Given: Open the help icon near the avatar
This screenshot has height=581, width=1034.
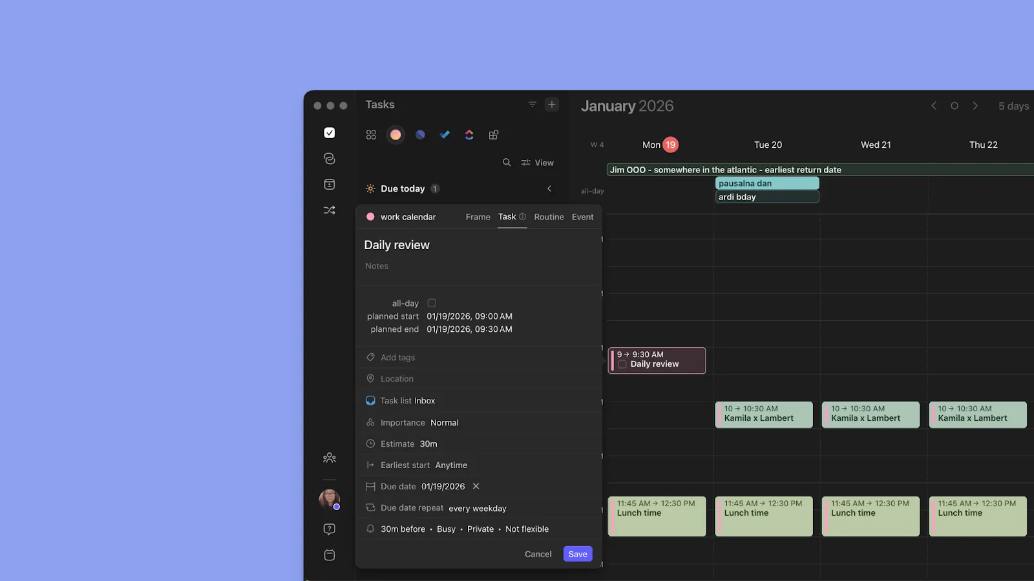Looking at the screenshot, I should pos(330,529).
